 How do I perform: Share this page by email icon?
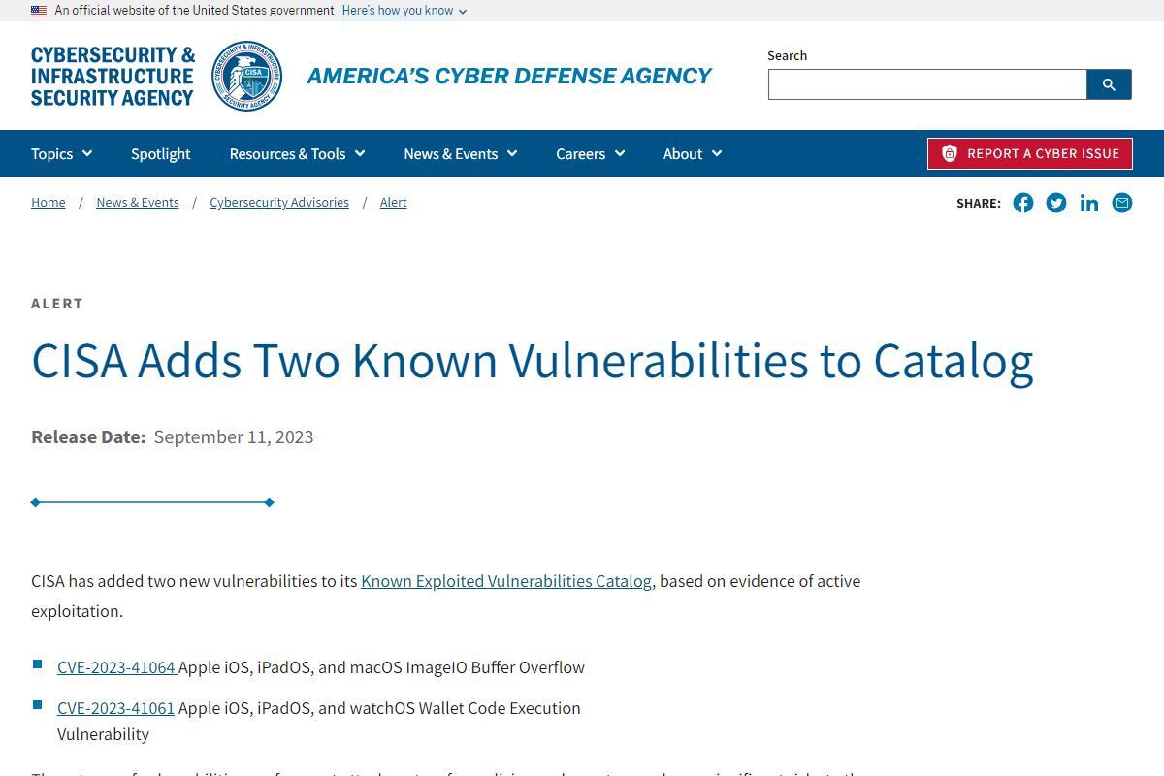(x=1122, y=203)
